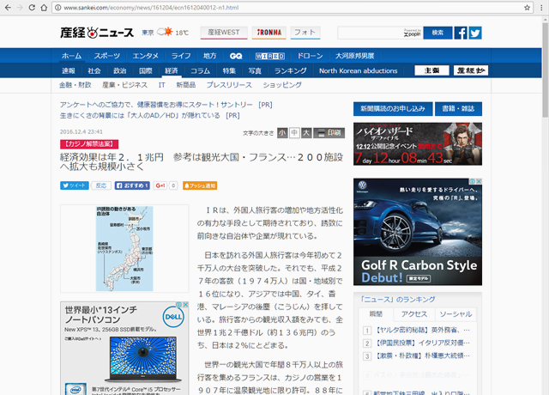Image resolution: width=549 pixels, height=395 pixels.
Task: Open the Japan map thumbnail image
Action: coord(124,249)
